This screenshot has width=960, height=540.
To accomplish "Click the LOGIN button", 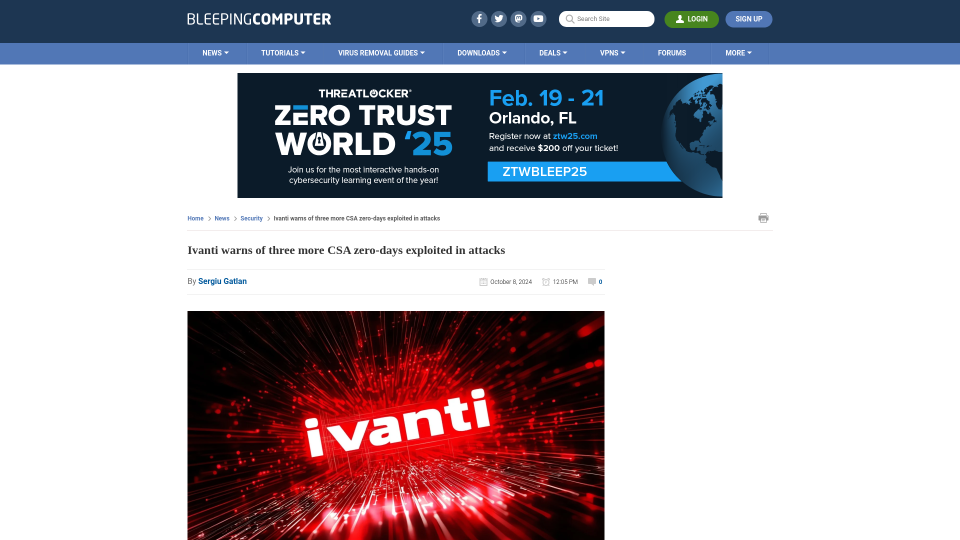I will click(691, 19).
